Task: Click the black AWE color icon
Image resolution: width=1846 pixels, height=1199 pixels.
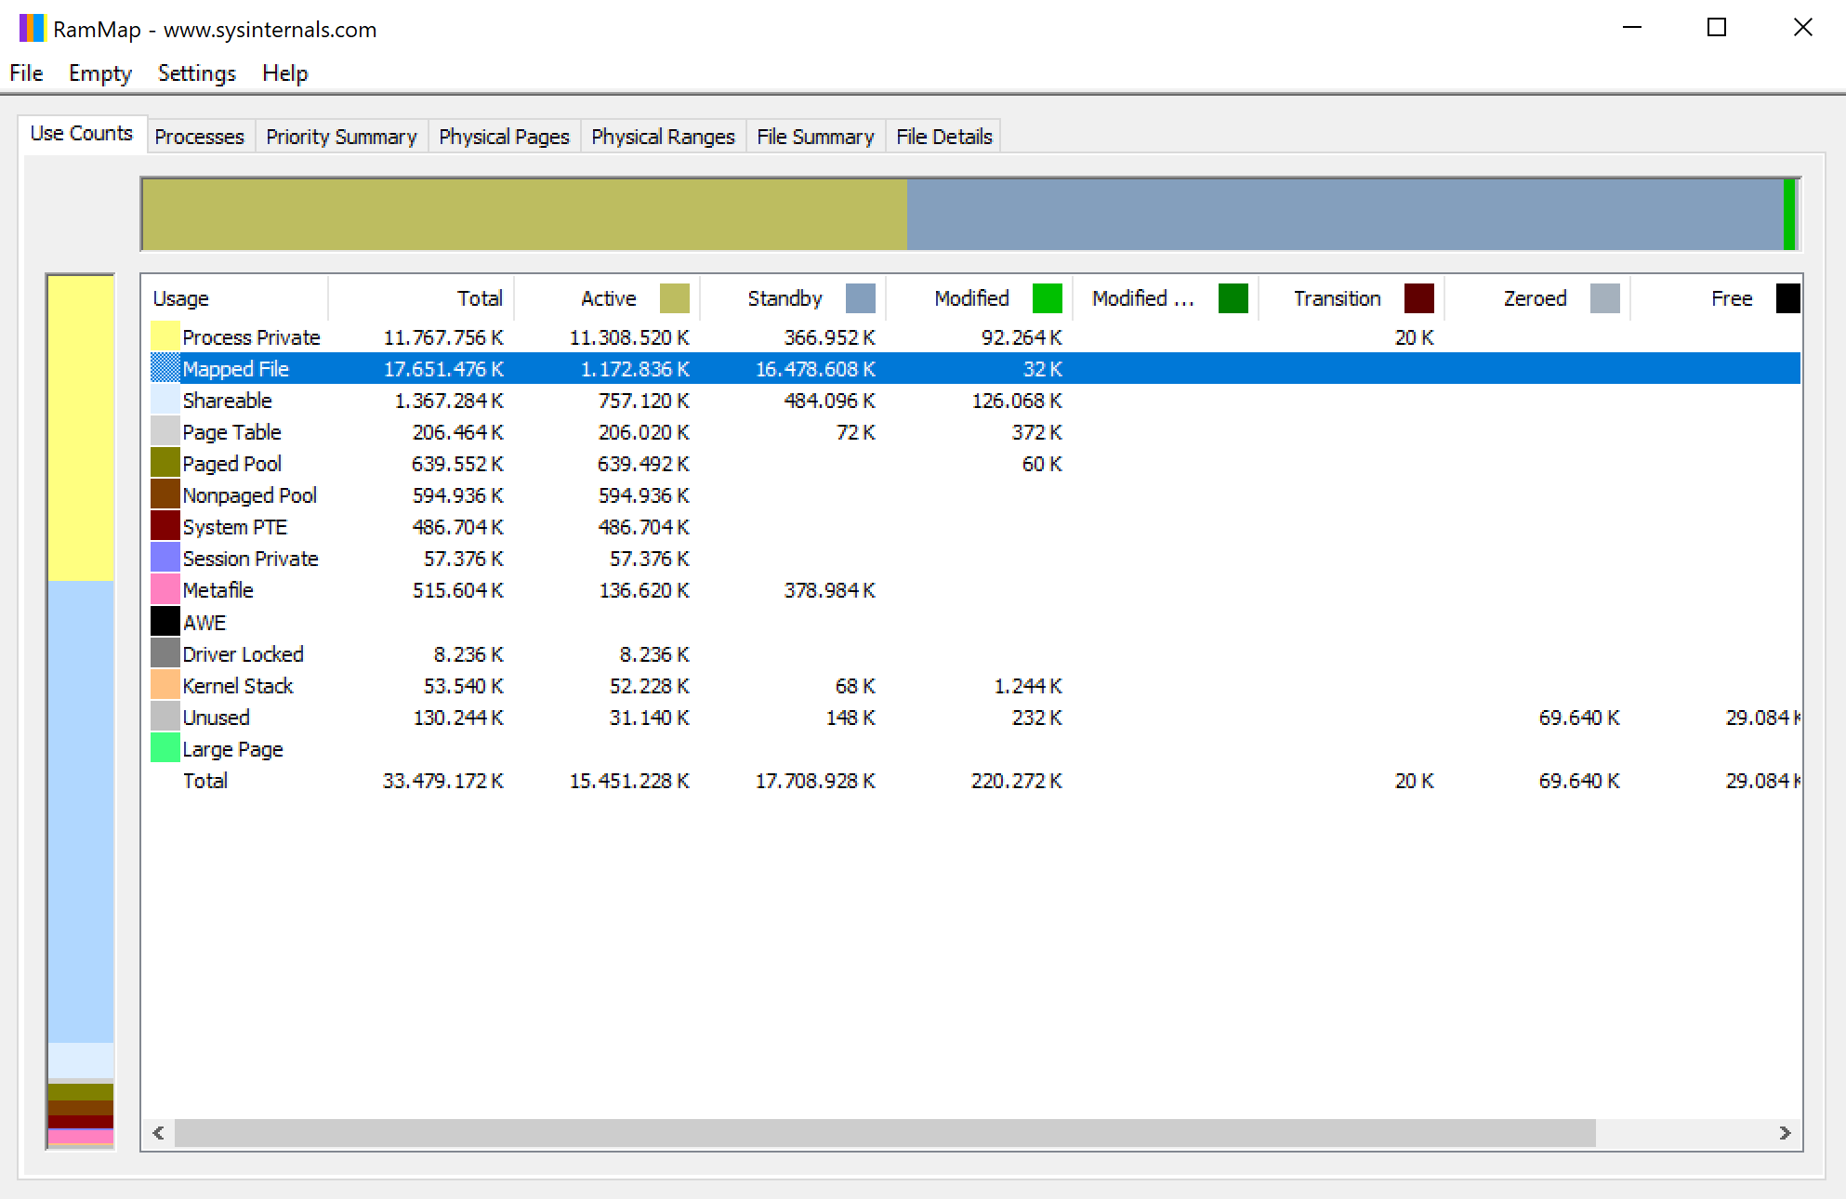Action: 165,622
